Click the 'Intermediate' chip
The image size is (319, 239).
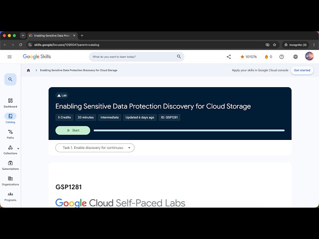pyautogui.click(x=110, y=118)
